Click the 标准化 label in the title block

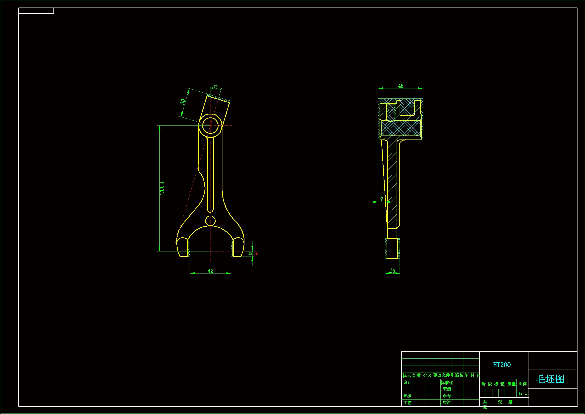pyautogui.click(x=447, y=383)
